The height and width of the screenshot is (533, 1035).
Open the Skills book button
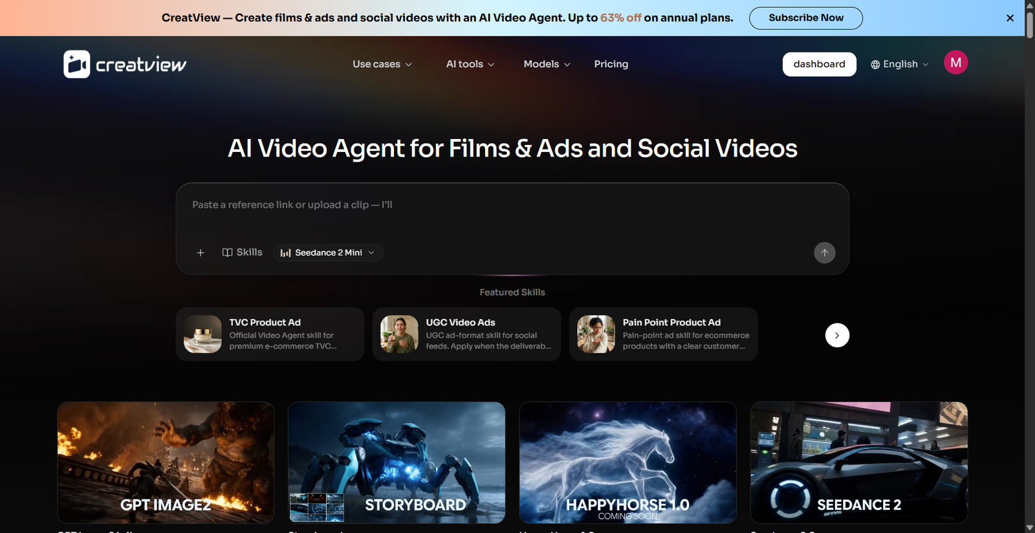pos(242,252)
